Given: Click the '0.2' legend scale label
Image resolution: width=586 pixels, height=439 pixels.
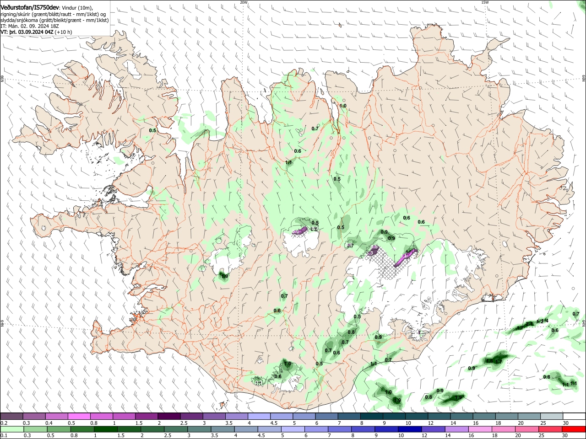Looking at the screenshot, I should tap(4, 423).
